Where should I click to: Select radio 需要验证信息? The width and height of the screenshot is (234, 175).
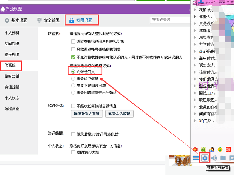(73, 78)
